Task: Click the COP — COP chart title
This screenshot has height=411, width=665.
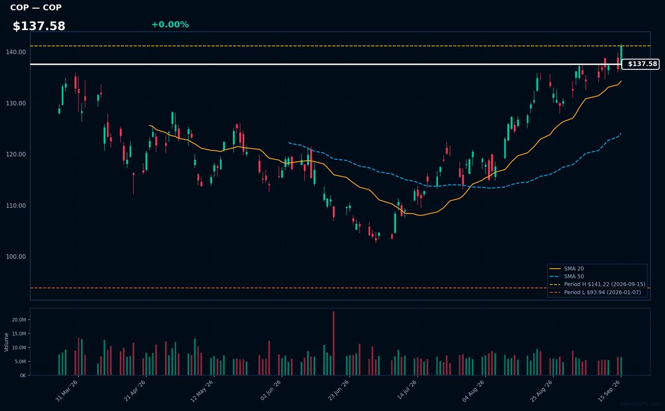Action: pyautogui.click(x=36, y=8)
